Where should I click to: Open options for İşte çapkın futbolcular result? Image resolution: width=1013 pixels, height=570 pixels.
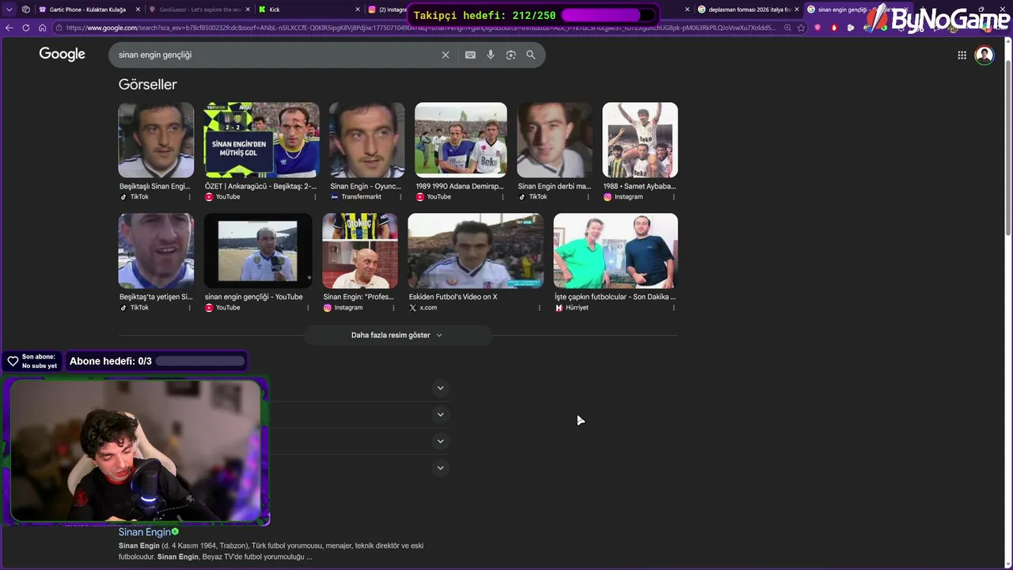coord(673,308)
